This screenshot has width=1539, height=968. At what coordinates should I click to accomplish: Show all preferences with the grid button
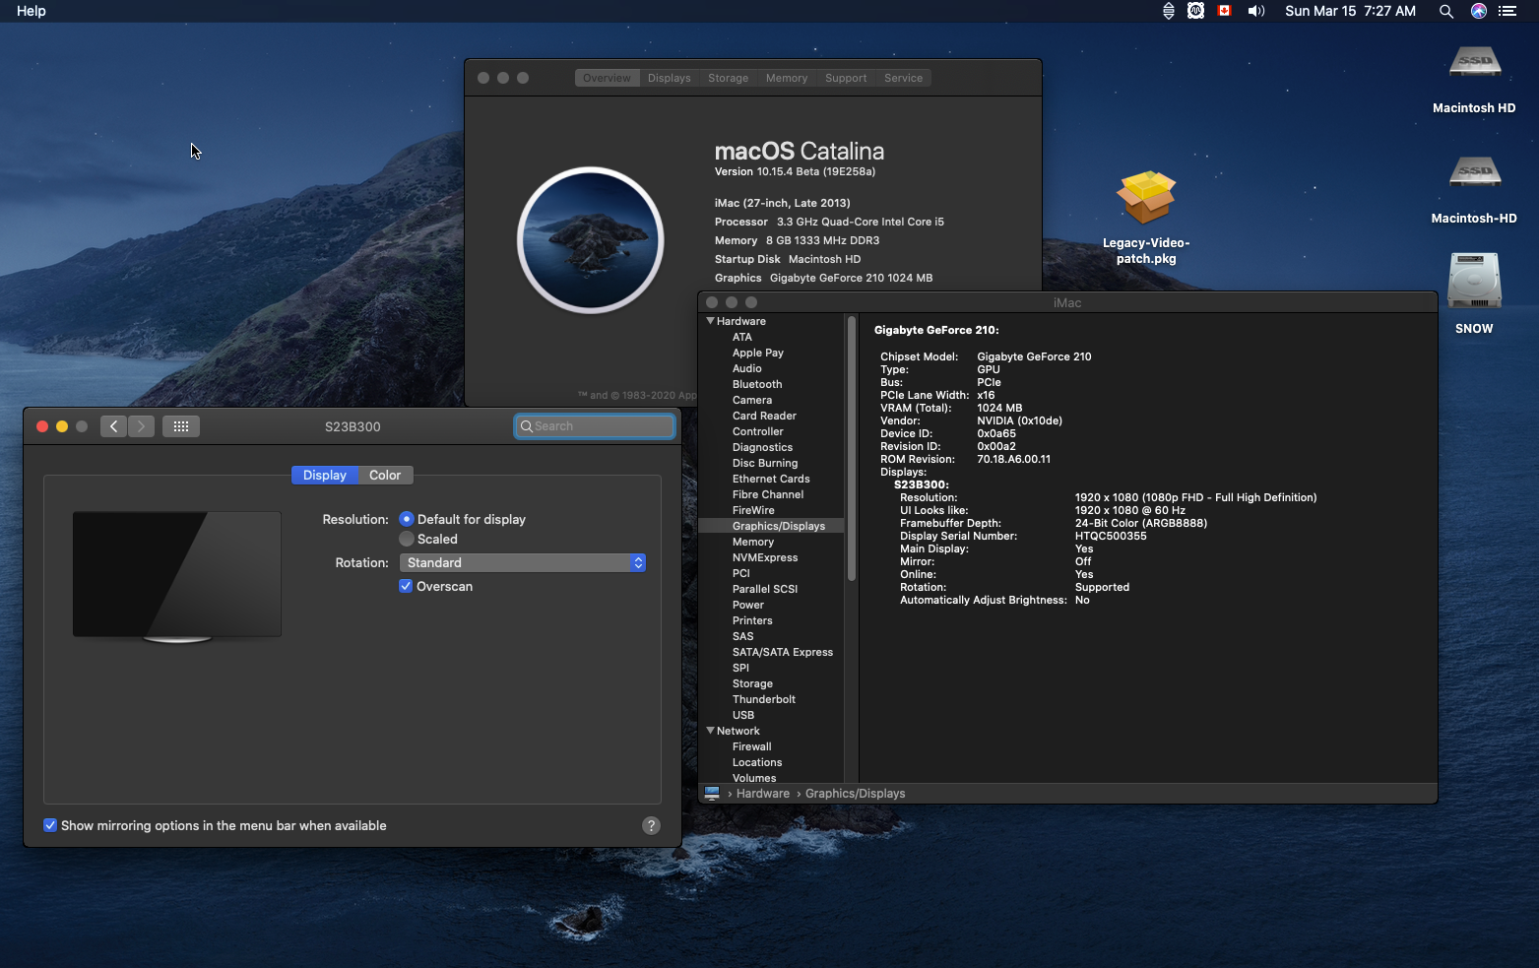pos(181,426)
